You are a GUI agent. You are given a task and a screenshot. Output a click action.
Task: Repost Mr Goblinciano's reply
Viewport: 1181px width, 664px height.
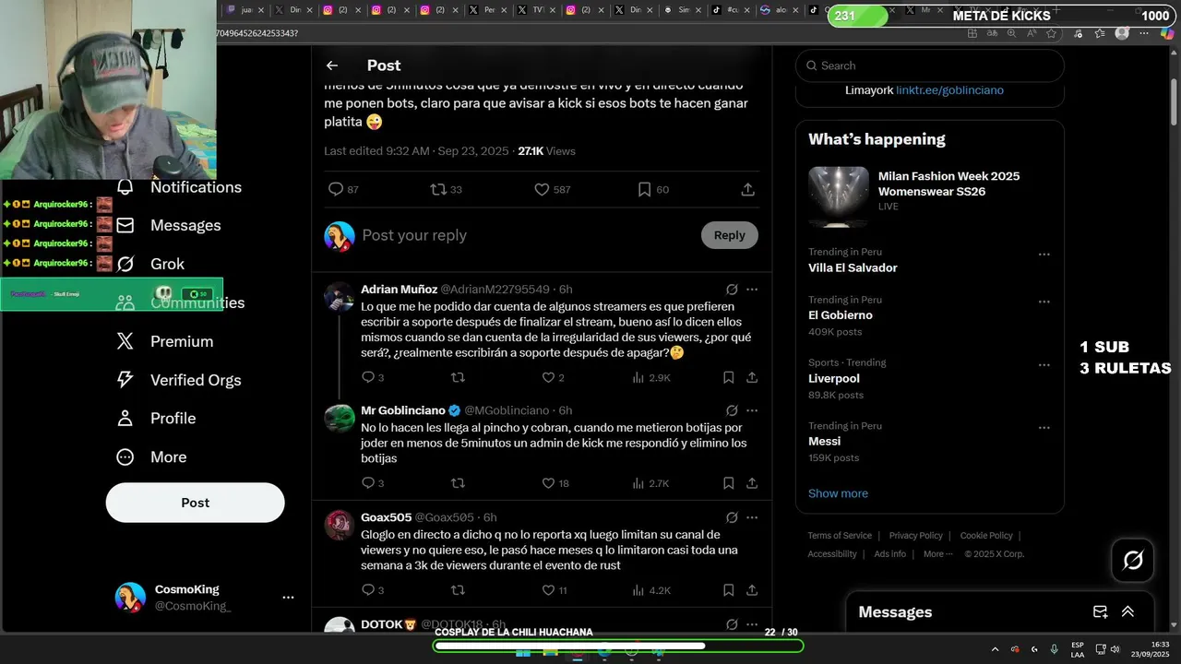pos(458,483)
